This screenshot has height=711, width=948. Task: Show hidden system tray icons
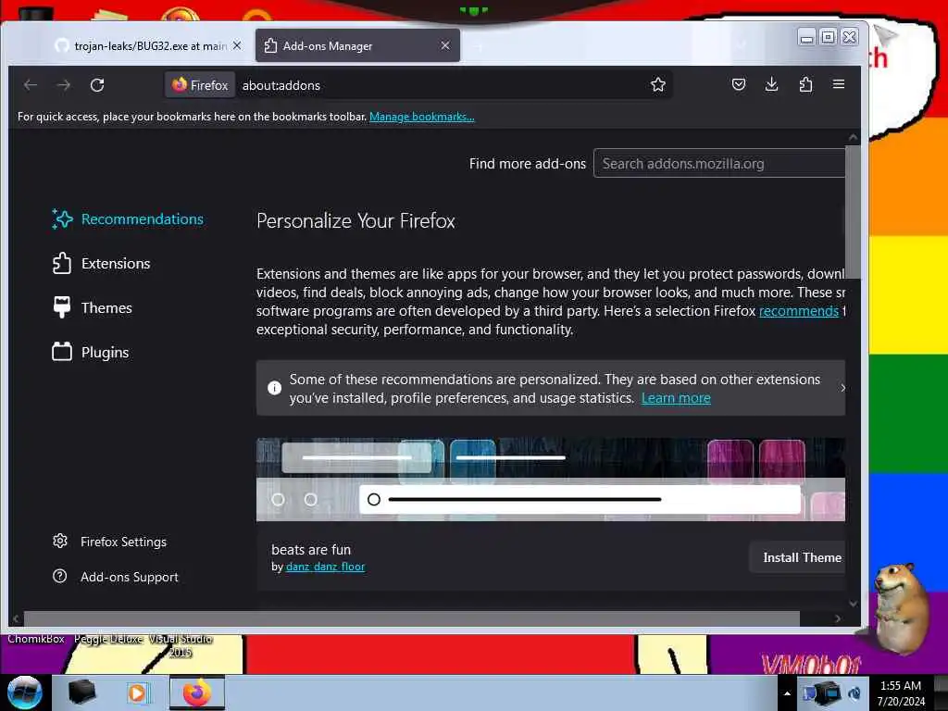(787, 693)
